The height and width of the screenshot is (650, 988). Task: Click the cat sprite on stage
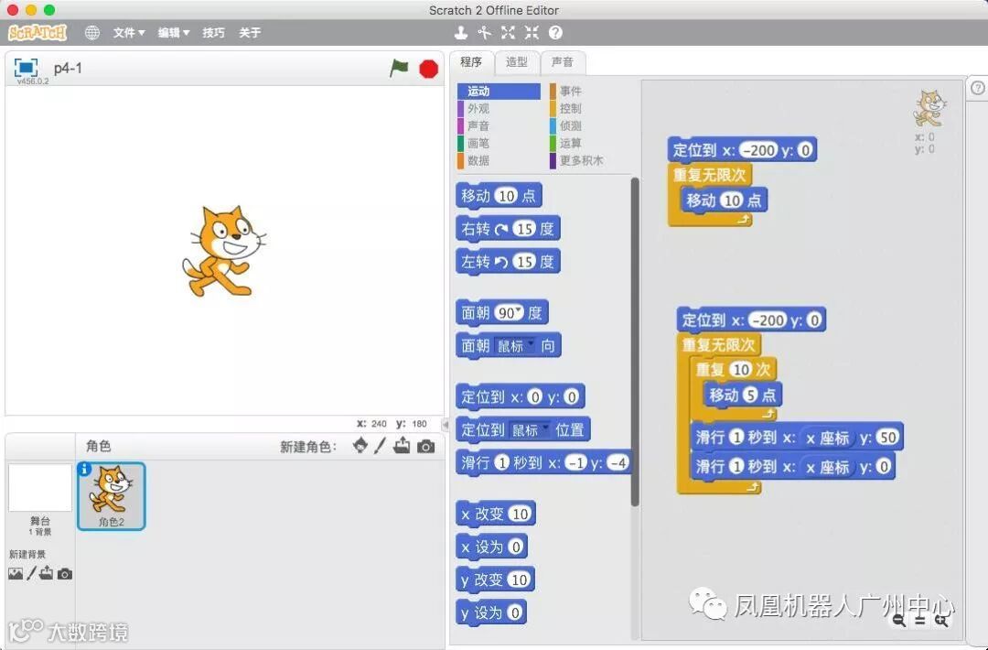pos(224,251)
